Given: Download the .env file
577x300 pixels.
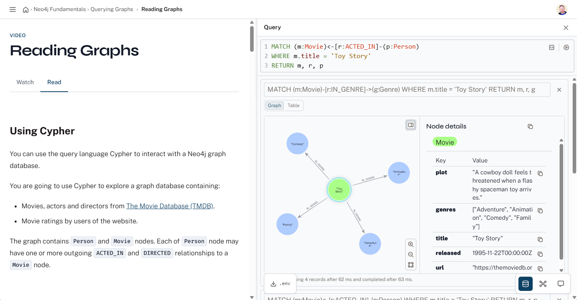Looking at the screenshot, I should (x=280, y=284).
